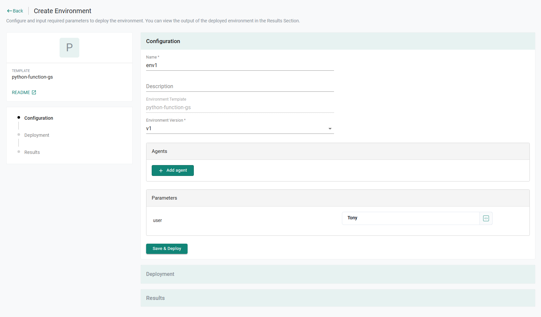Screen dimensions: 541x317
Task: Expand the Deployment section panel
Action: coord(338,274)
